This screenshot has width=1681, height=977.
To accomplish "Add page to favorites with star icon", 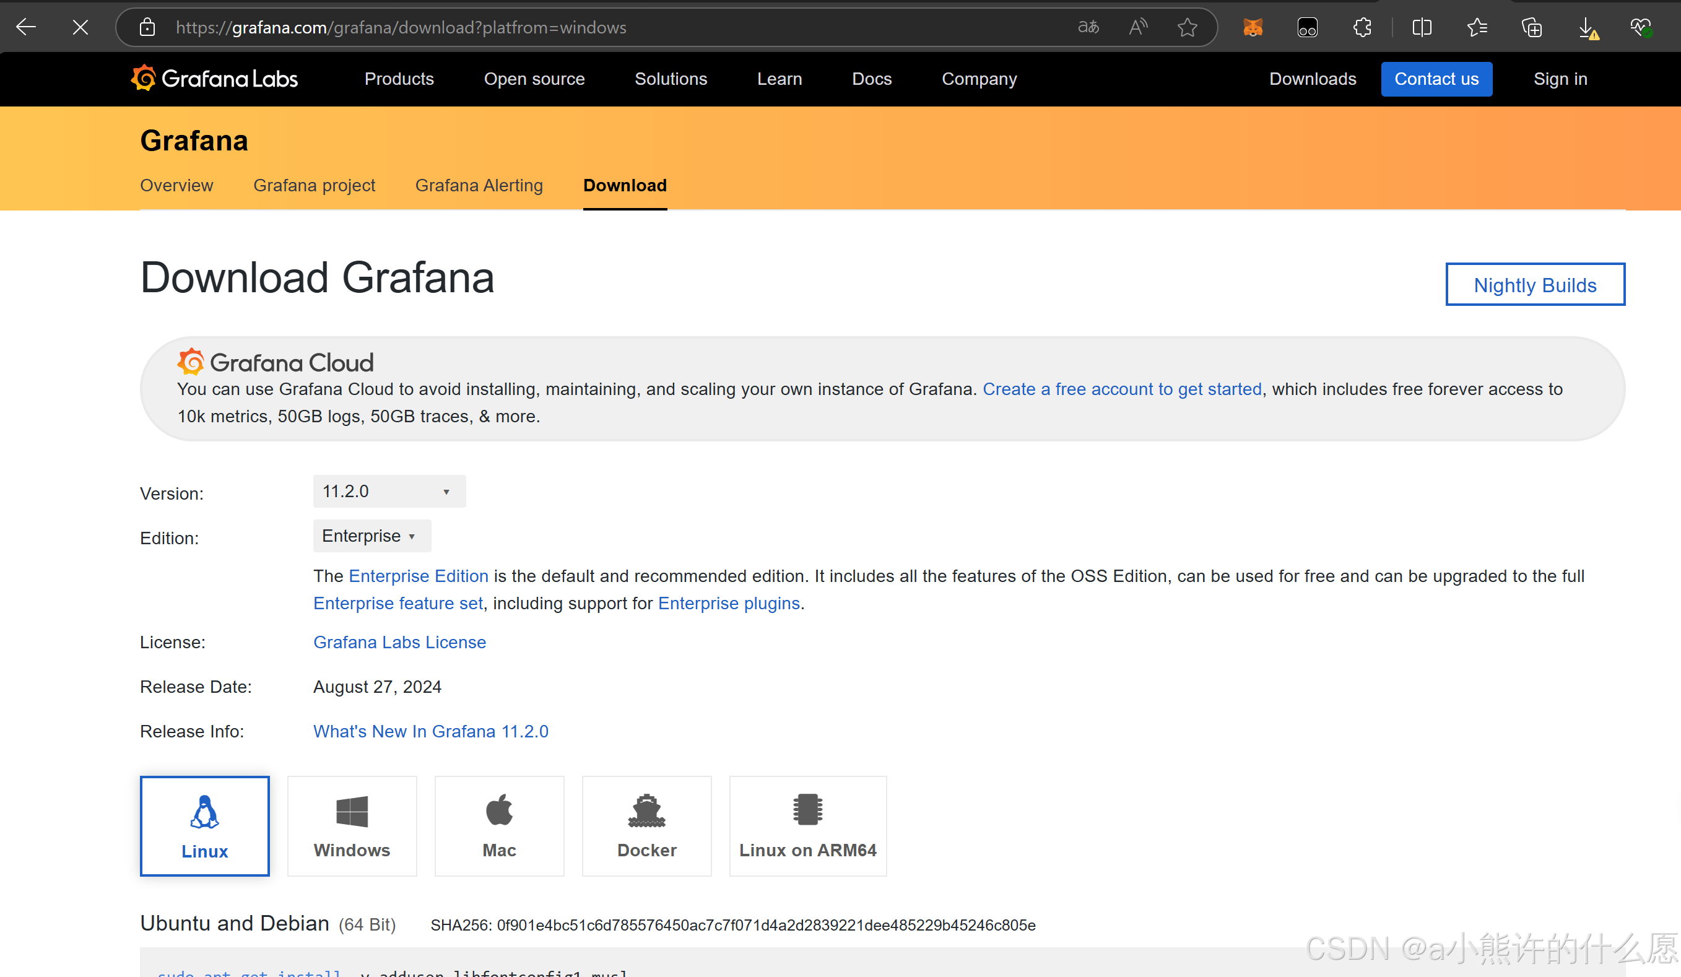I will tap(1188, 27).
